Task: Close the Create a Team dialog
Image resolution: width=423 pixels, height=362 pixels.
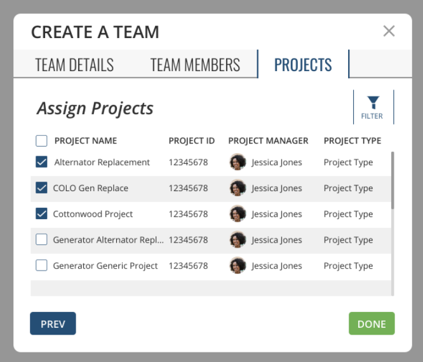Action: (x=389, y=31)
